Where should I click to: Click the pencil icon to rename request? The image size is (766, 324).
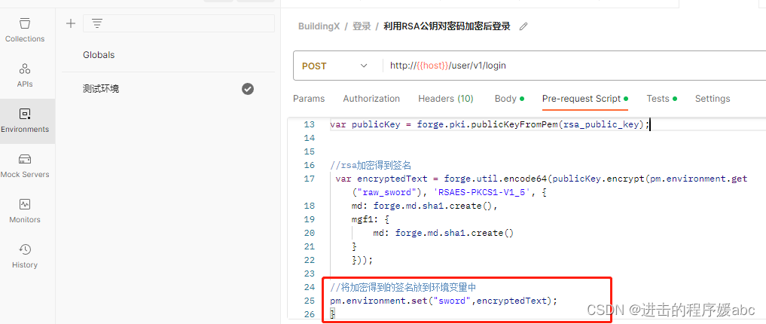click(x=523, y=26)
